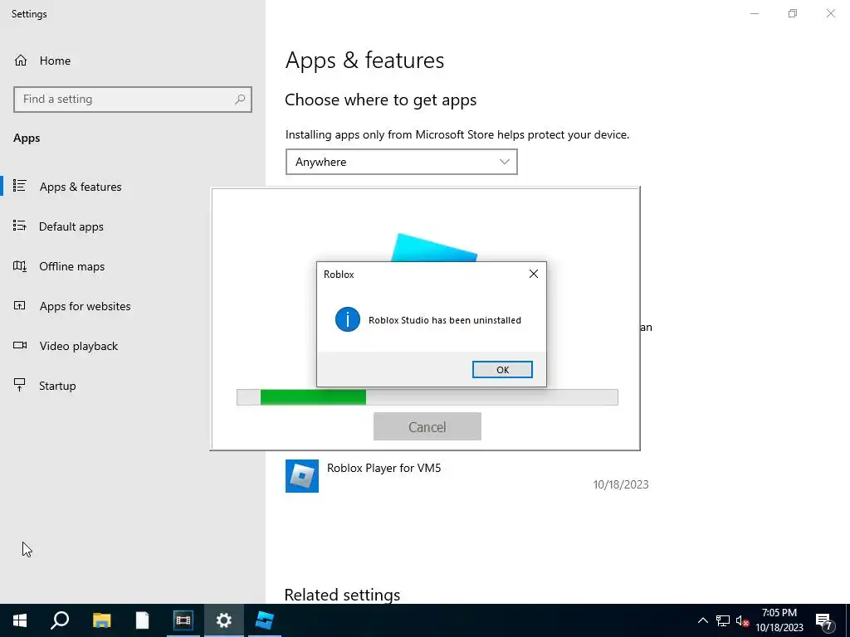Click the Startup icon in sidebar
This screenshot has height=637, width=850.
[20, 385]
